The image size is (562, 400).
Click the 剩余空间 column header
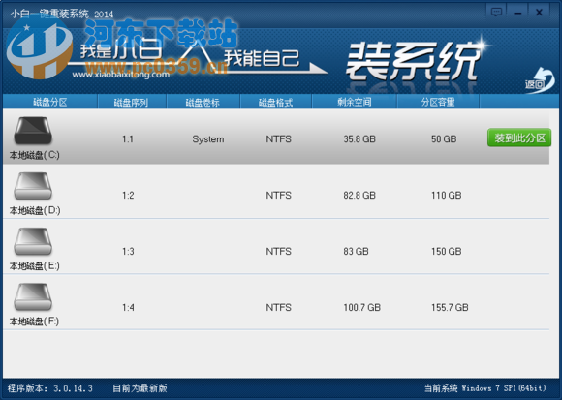coord(354,102)
